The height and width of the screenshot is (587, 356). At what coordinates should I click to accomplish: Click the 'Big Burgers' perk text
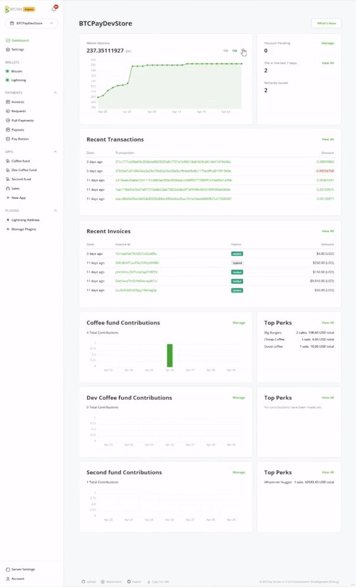click(x=273, y=333)
